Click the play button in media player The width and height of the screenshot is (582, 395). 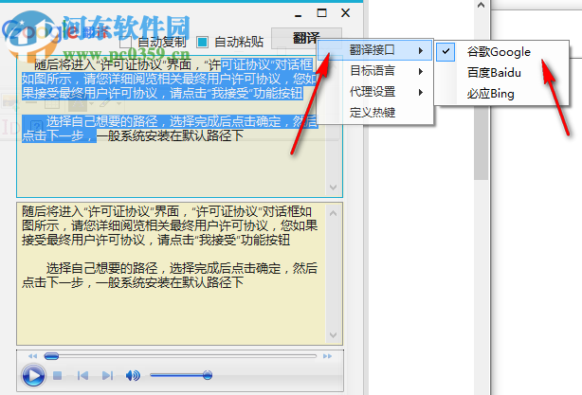pos(33,376)
